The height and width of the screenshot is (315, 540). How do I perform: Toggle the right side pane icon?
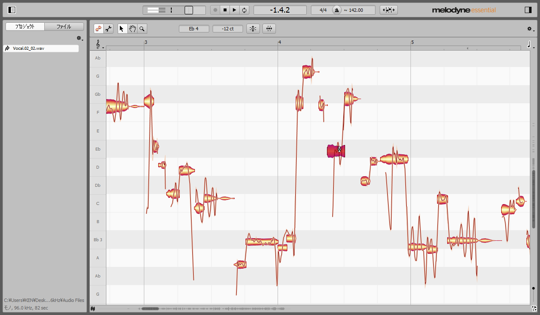click(x=528, y=10)
